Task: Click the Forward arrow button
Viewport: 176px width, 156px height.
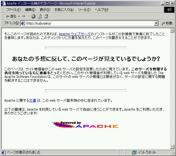Action: pyautogui.click(x=24, y=16)
